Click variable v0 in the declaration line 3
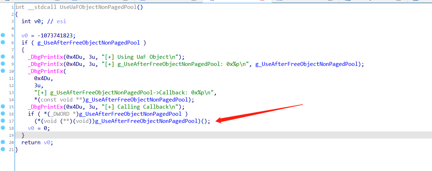The height and width of the screenshot is (171, 432). pos(37,21)
